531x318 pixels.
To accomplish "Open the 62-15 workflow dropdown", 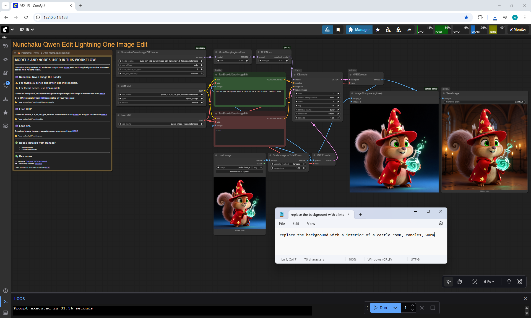I will [27, 30].
